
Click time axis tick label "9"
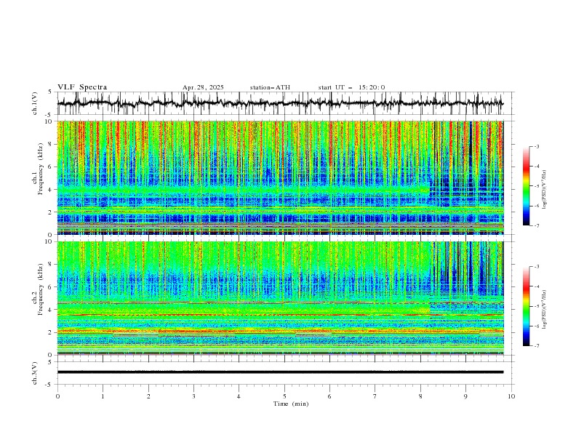(x=465, y=396)
